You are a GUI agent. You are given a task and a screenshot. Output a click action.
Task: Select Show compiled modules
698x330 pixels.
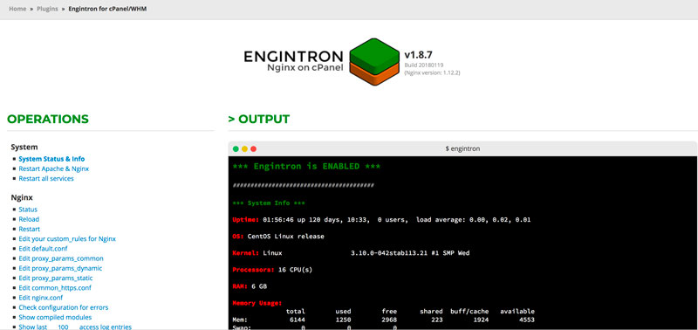coord(55,317)
